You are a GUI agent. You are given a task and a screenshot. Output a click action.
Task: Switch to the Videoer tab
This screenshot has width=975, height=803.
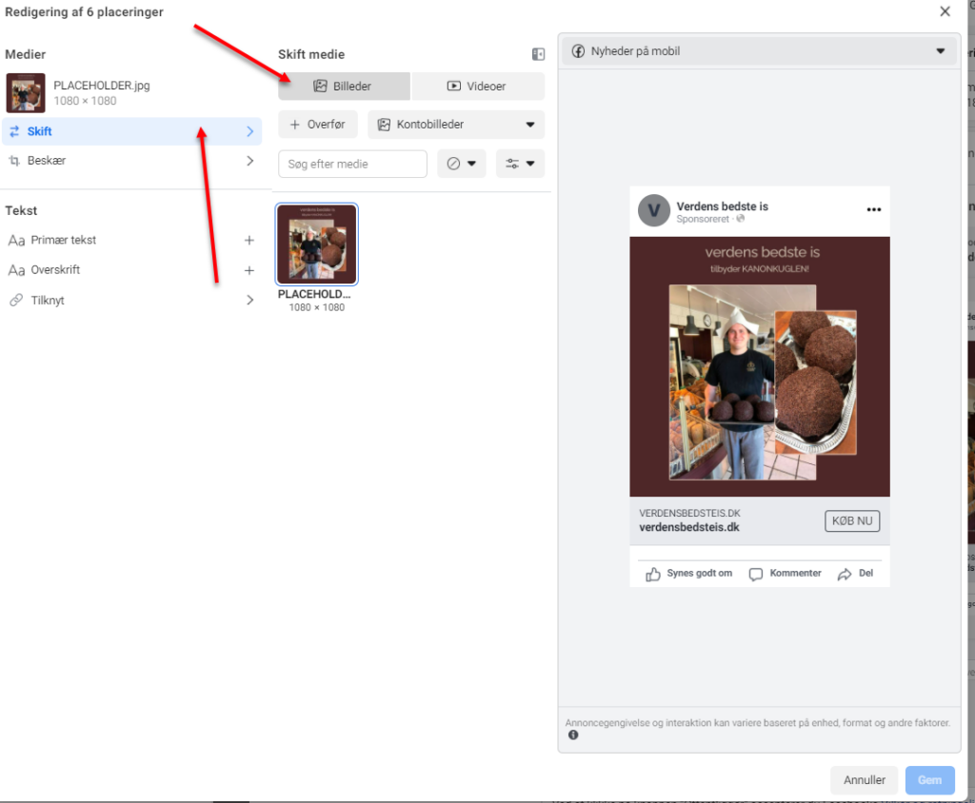(x=478, y=87)
